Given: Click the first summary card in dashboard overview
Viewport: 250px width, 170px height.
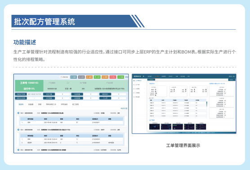Looking at the screenshot, I should [x=158, y=91].
